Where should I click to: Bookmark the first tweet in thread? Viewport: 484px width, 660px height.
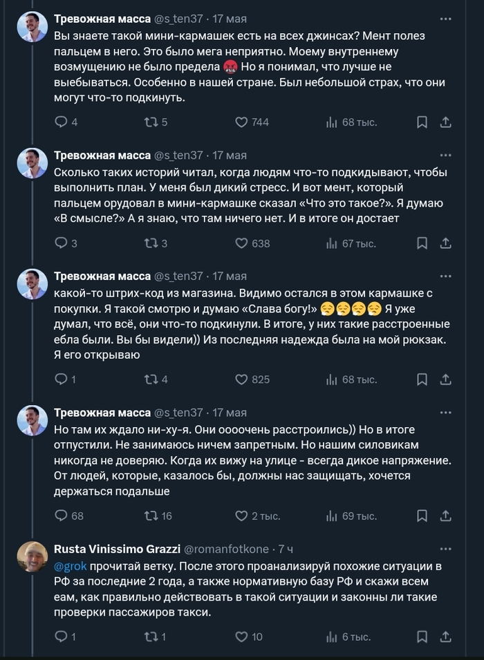tap(422, 122)
